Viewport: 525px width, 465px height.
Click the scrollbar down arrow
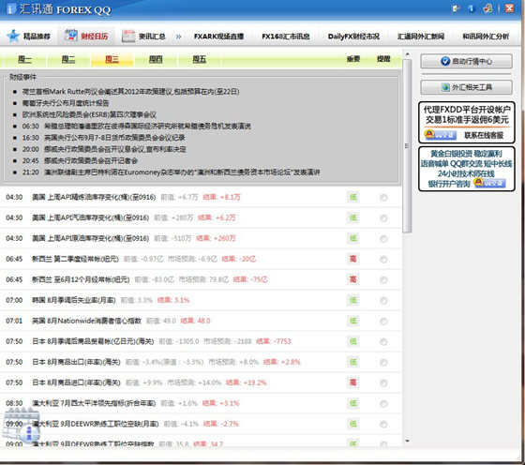point(407,442)
